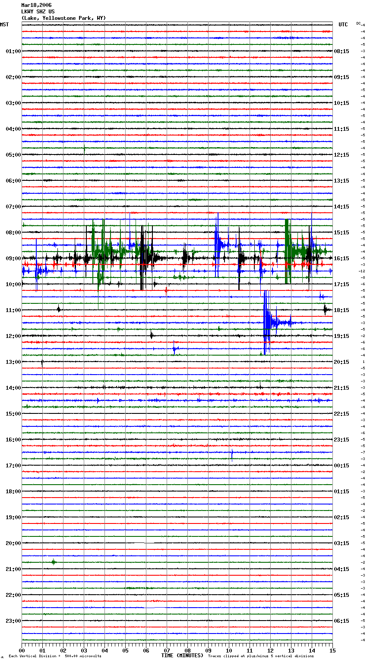
Task: Click the MST column label
Action: pos(4,25)
